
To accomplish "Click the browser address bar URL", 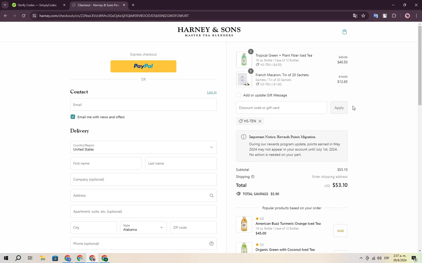I will (114, 16).
